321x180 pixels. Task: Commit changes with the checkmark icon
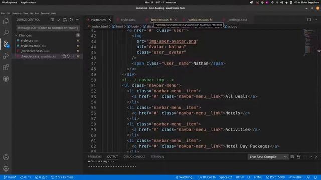pos(59,20)
